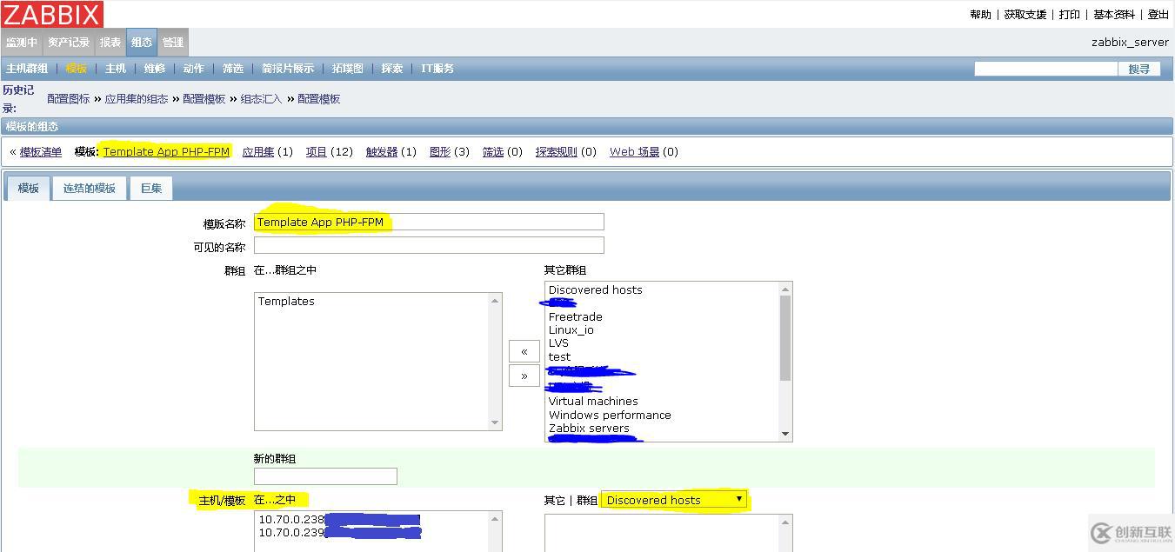1175x552 pixels.
Task: Click the ZABBIX logo
Action: [52, 13]
